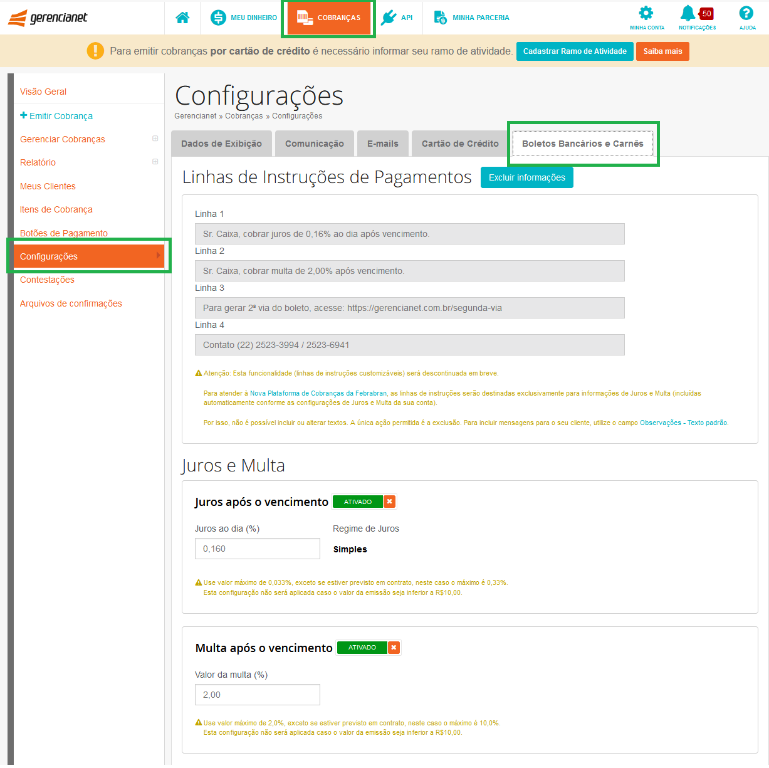Click Juros ao dia (%) input

pyautogui.click(x=258, y=549)
